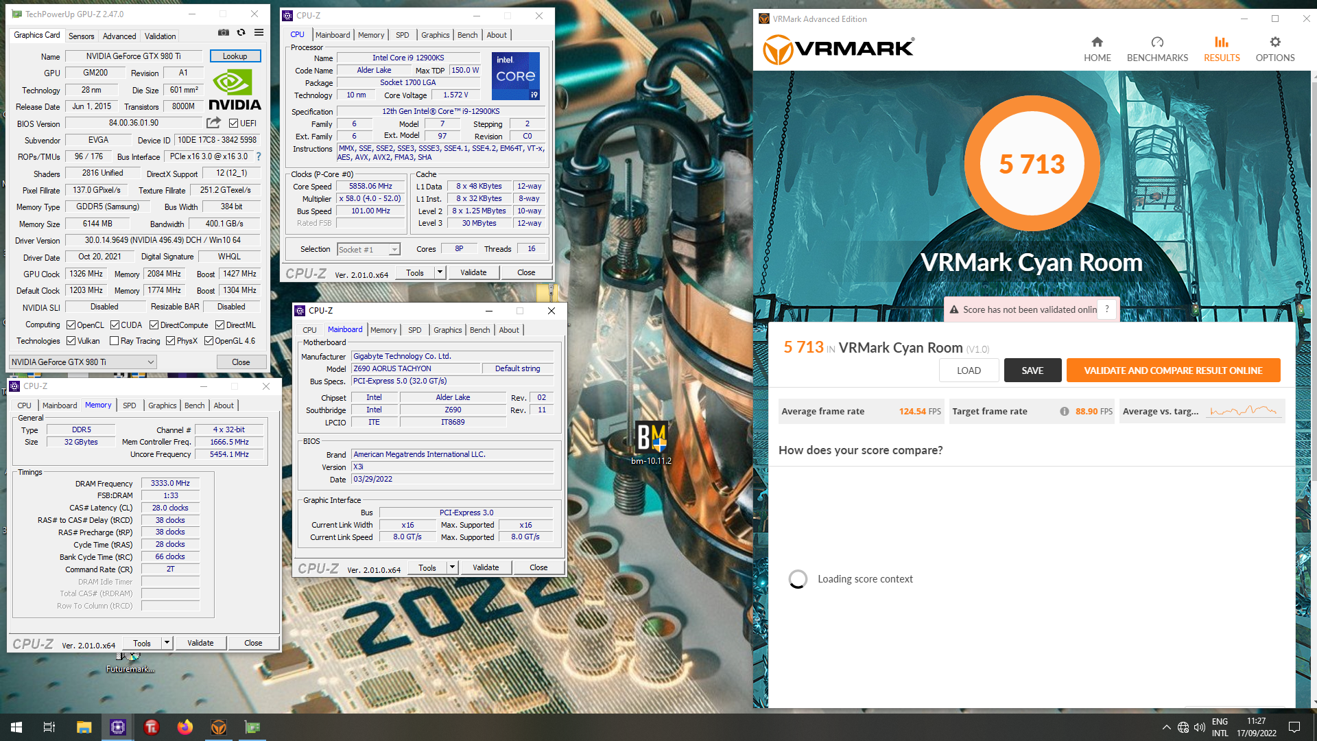The image size is (1317, 741).
Task: Open SPD tab in CPU-Z CPU window
Action: [x=402, y=35]
